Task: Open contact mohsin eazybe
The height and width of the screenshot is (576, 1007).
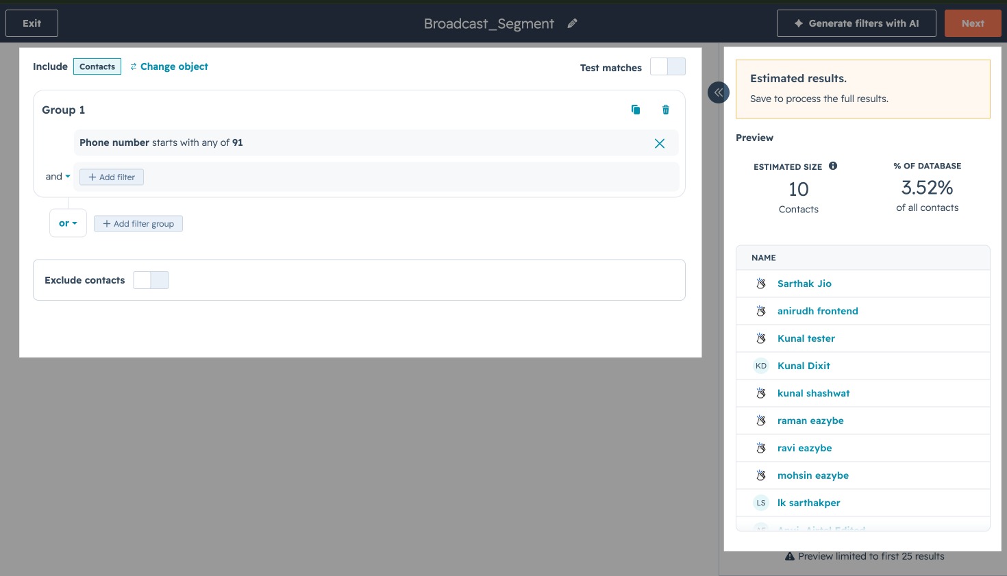Action: (813, 475)
